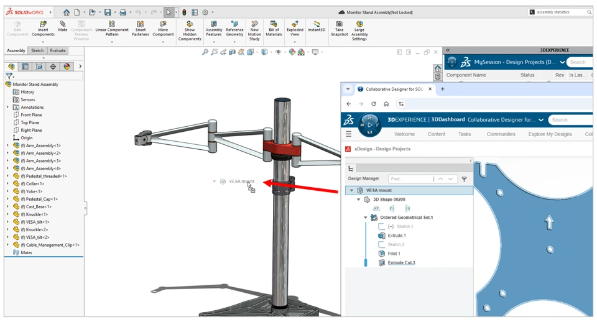Image resolution: width=597 pixels, height=322 pixels.
Task: Click Smart Fasteners icon
Action: [x=140, y=29]
